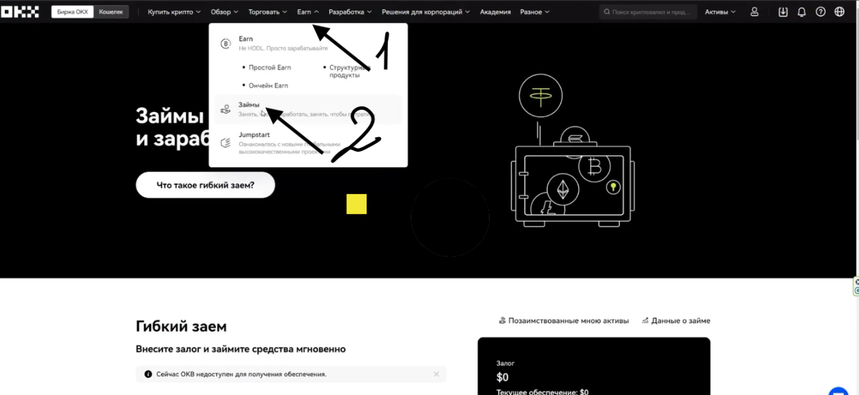The image size is (859, 395).
Task: Open the Активы dropdown
Action: (720, 12)
